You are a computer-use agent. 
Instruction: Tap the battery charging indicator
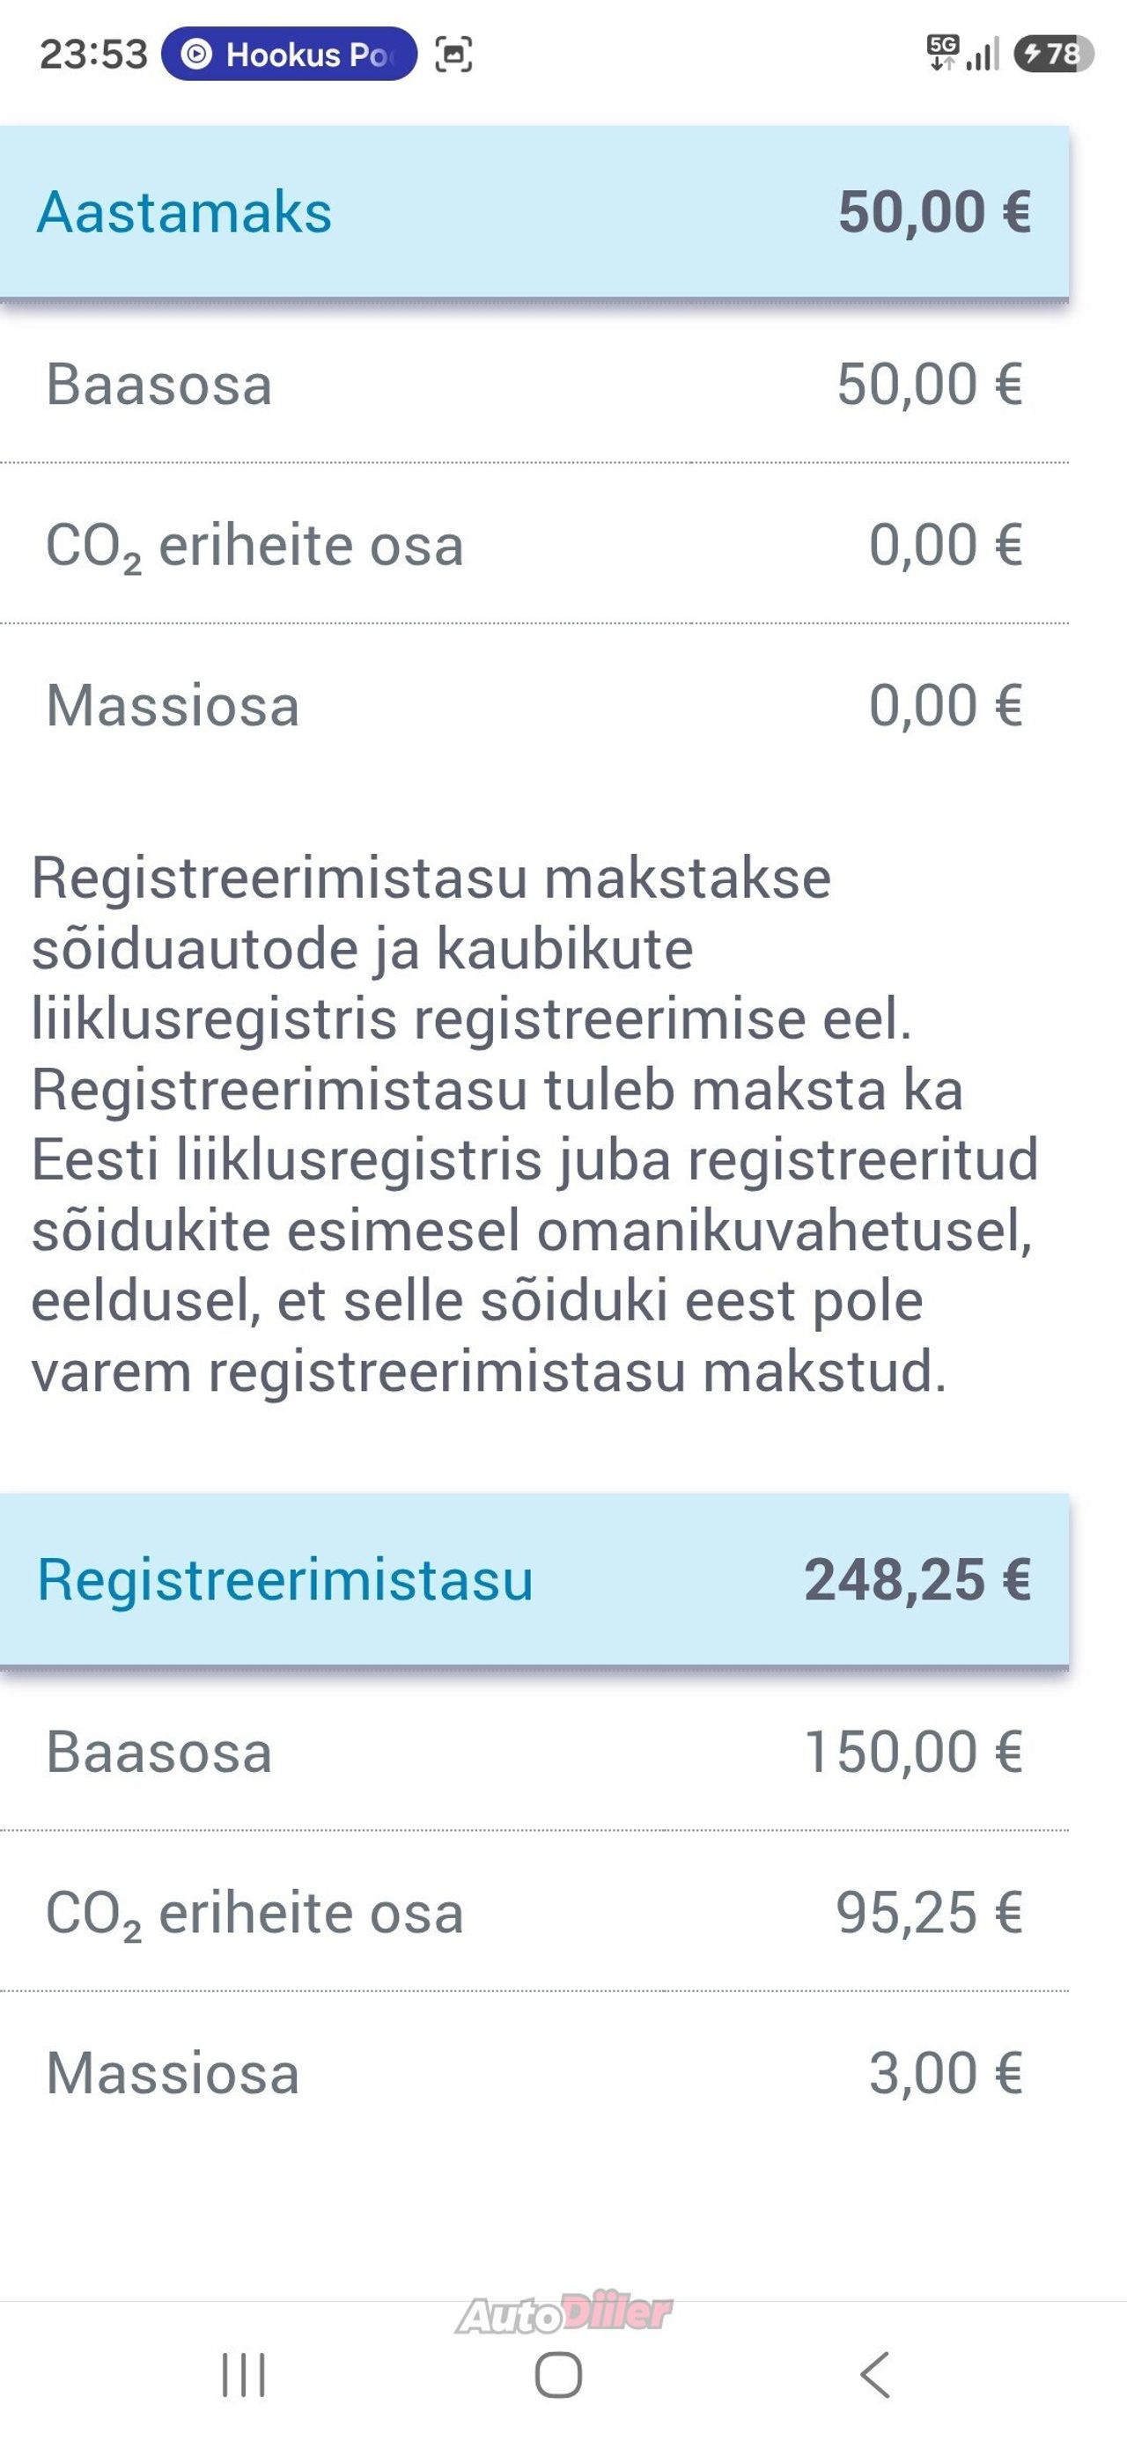tap(1054, 54)
